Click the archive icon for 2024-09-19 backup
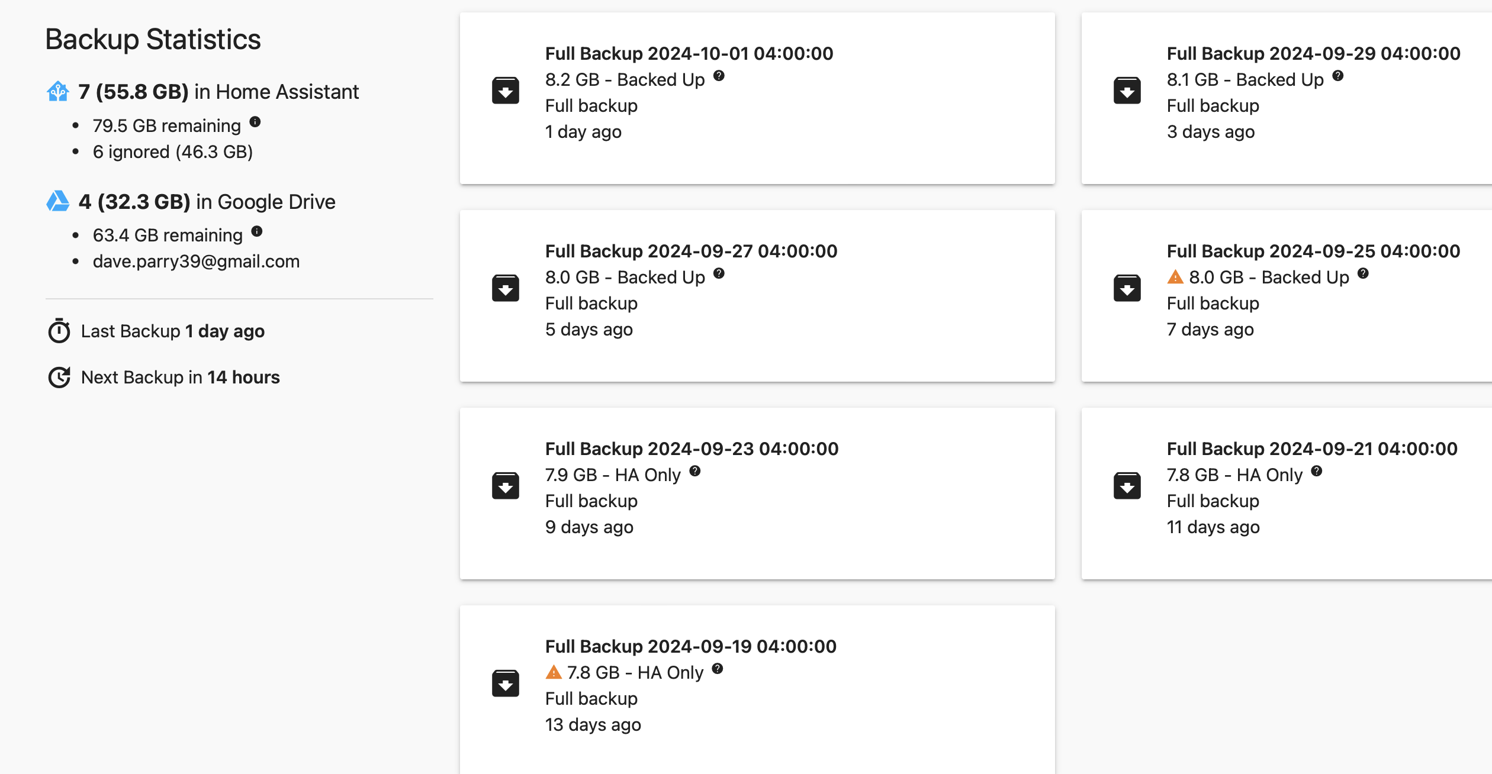The height and width of the screenshot is (774, 1492). click(x=505, y=683)
